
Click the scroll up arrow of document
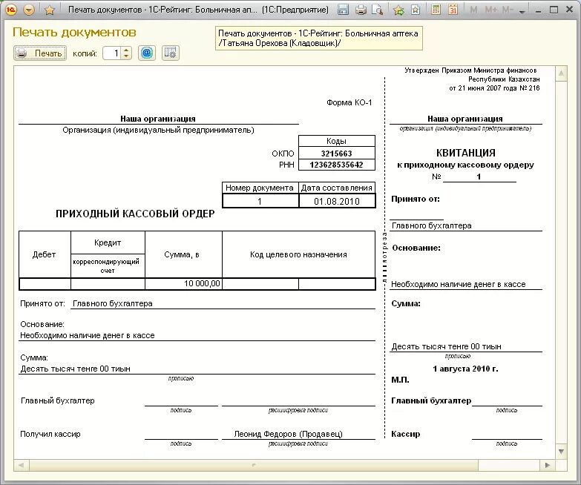coord(562,73)
